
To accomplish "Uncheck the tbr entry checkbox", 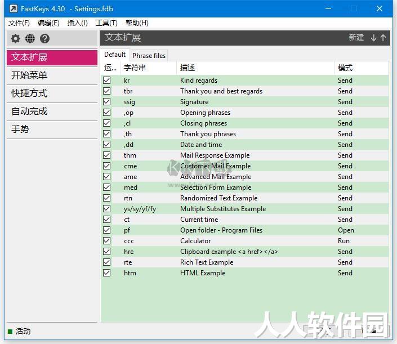I will coord(107,91).
